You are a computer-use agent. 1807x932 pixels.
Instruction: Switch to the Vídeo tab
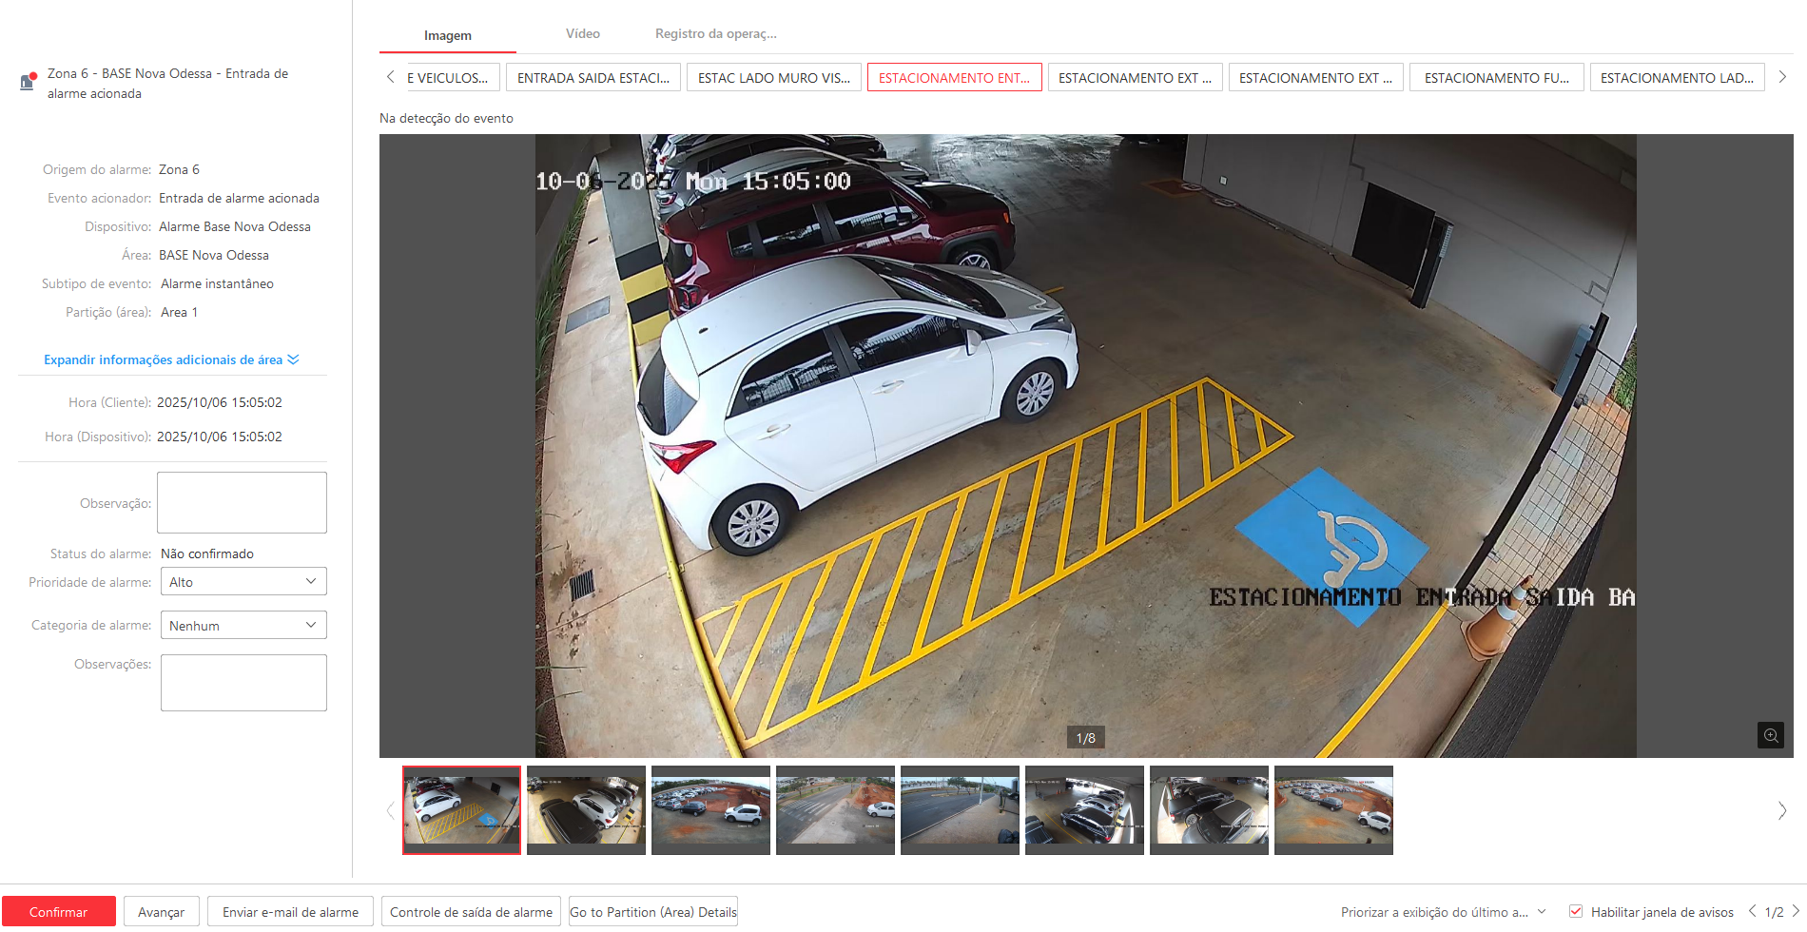click(582, 33)
